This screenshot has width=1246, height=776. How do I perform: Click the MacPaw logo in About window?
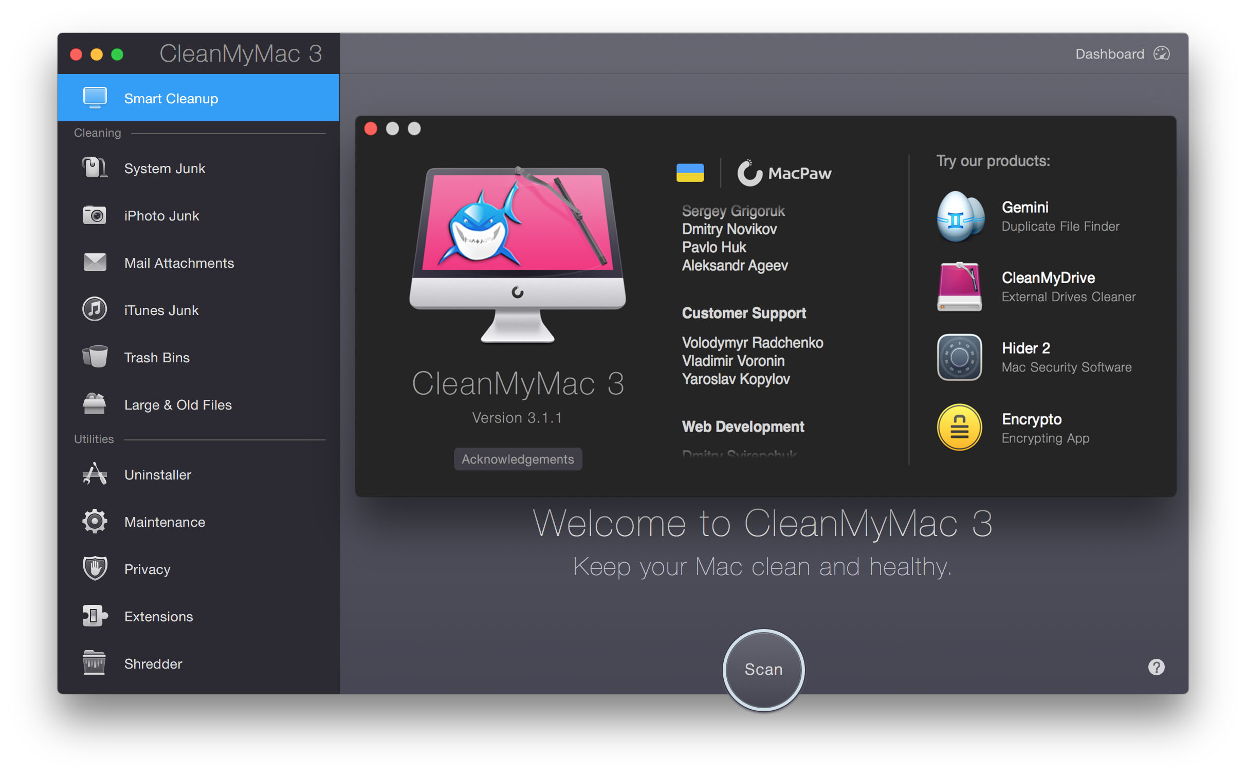coord(784,173)
